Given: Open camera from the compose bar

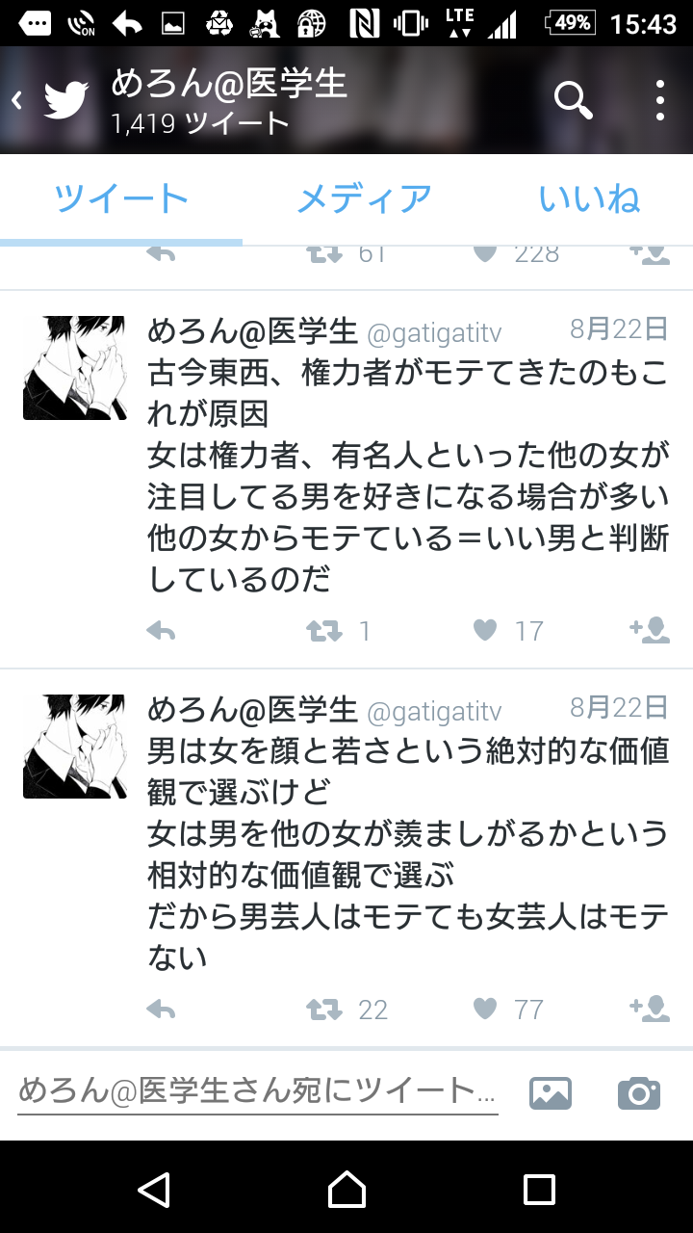Looking at the screenshot, I should click(x=639, y=1093).
